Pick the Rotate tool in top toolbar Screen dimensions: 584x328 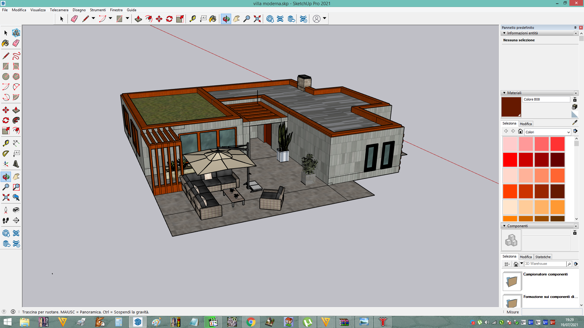169,19
